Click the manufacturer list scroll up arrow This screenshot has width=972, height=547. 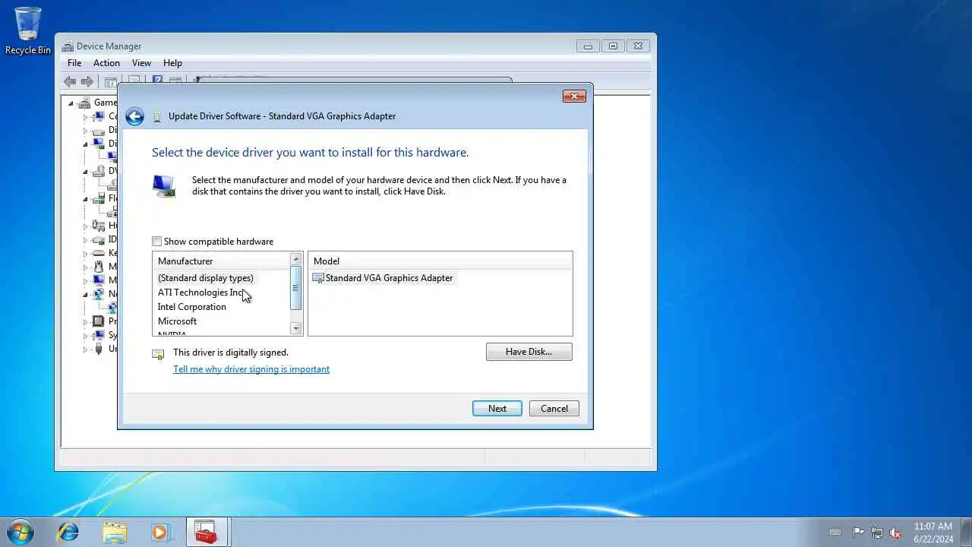pyautogui.click(x=296, y=260)
